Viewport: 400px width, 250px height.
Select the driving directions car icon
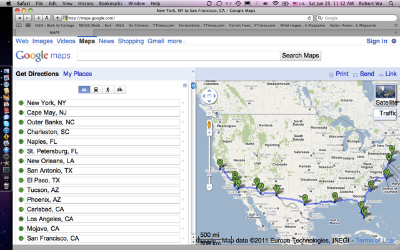coord(84,90)
